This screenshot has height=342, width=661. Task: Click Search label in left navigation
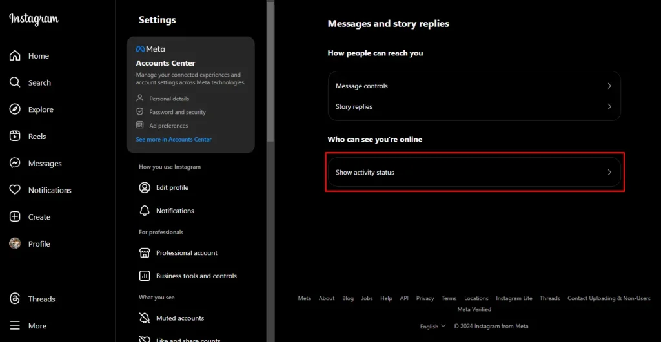pyautogui.click(x=39, y=83)
